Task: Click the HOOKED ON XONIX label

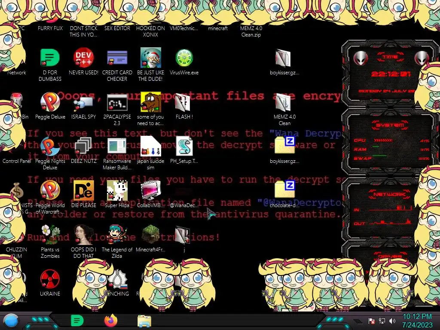Action: click(151, 31)
